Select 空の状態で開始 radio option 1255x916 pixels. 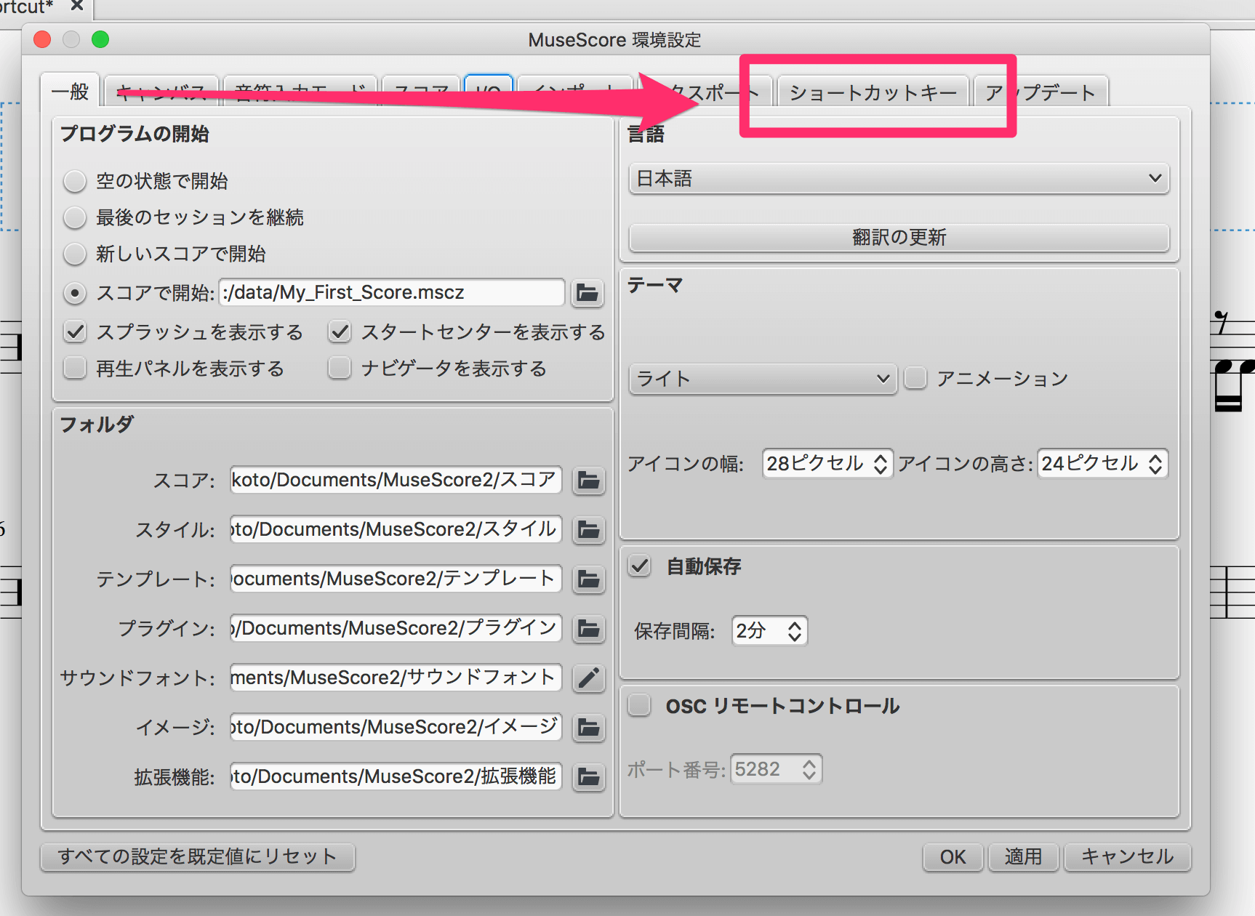point(74,181)
